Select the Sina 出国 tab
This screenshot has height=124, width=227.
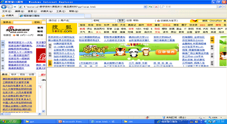(x=32, y=74)
